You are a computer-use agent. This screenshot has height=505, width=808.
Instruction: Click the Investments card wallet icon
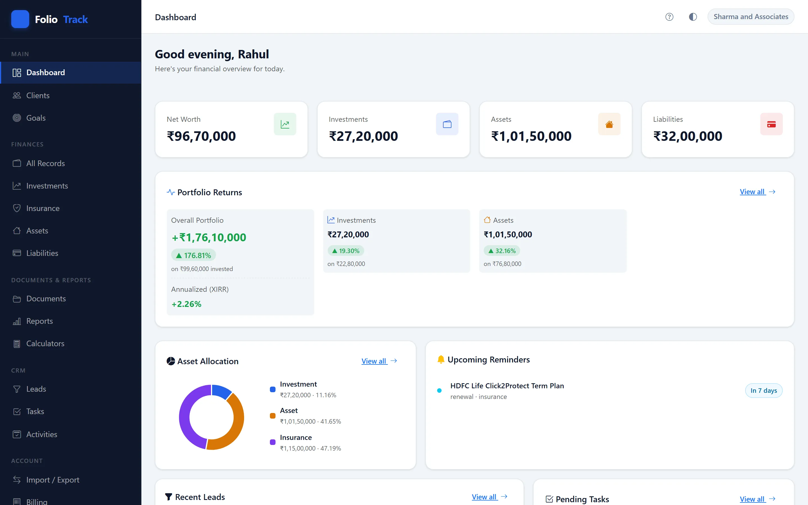coord(447,124)
